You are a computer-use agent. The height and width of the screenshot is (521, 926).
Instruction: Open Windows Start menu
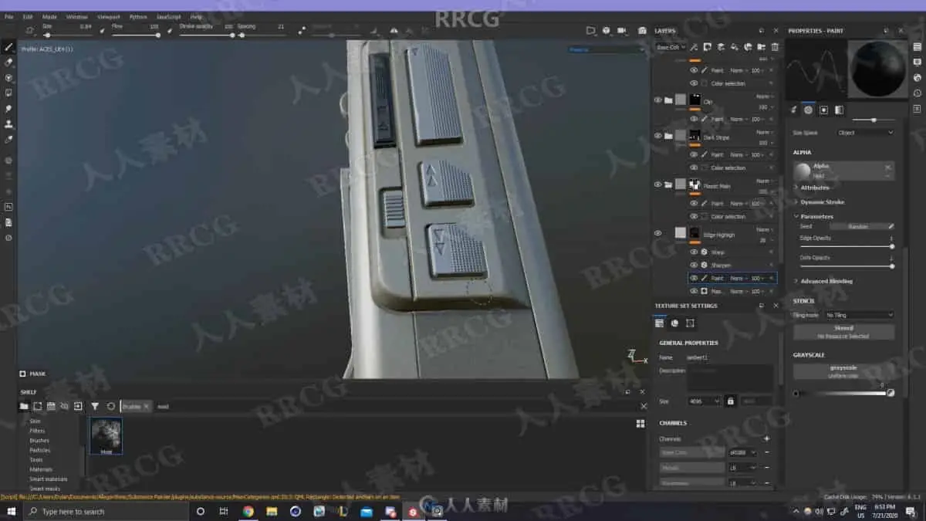(x=12, y=511)
